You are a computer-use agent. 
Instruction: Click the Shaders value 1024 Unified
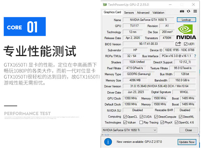click(137, 62)
